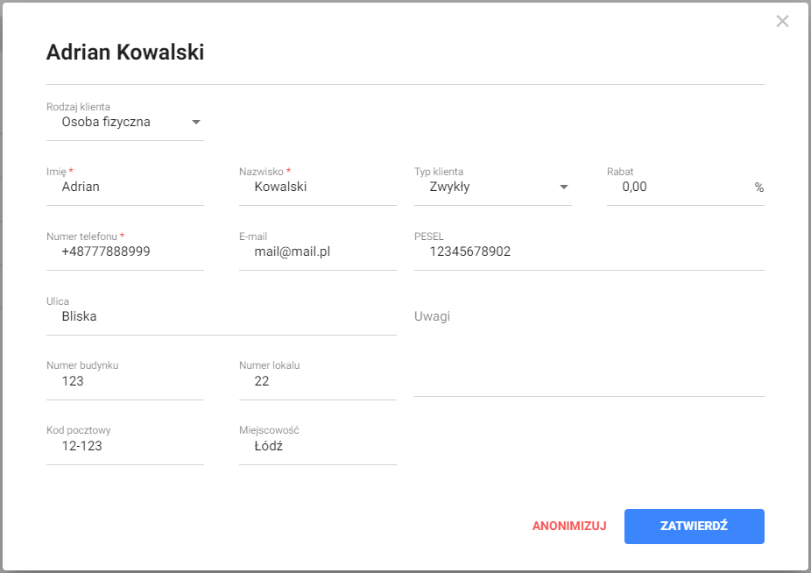The image size is (811, 573).
Task: Focus the Uwagi notes text area
Action: click(589, 350)
